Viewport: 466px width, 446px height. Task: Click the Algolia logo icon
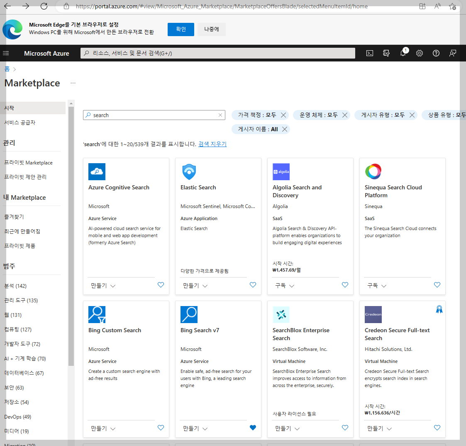(281, 172)
